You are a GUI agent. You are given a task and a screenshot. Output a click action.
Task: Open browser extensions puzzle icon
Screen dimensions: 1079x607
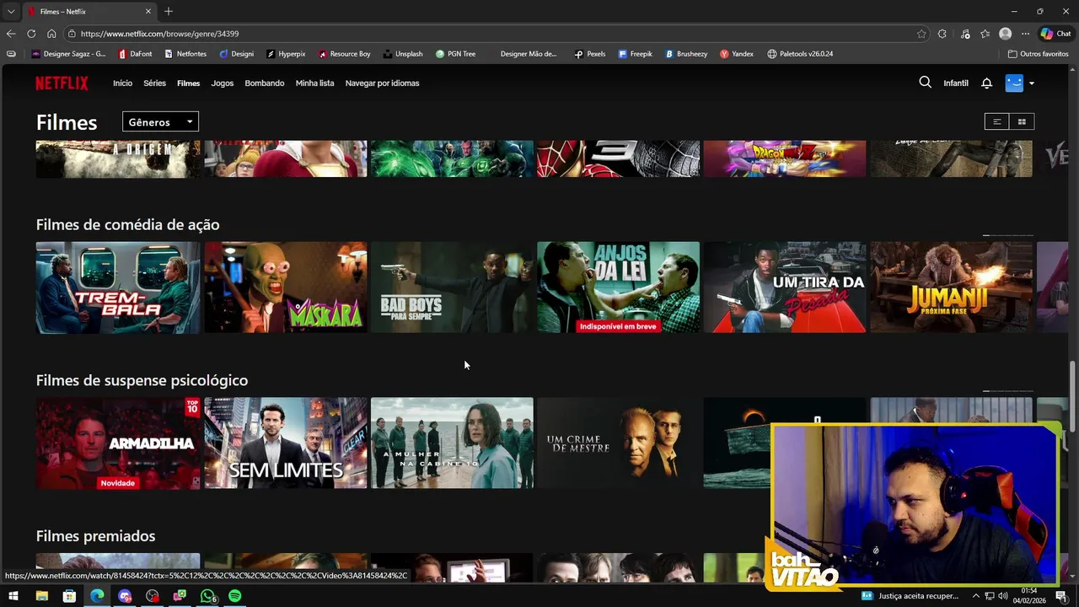(x=942, y=34)
